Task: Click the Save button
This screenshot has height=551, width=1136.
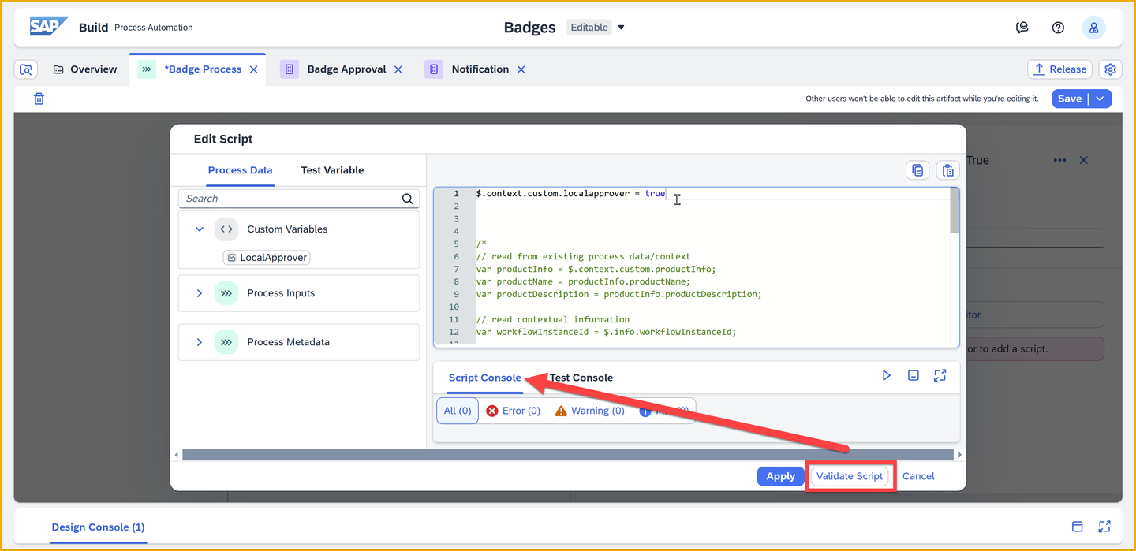Action: point(1070,99)
